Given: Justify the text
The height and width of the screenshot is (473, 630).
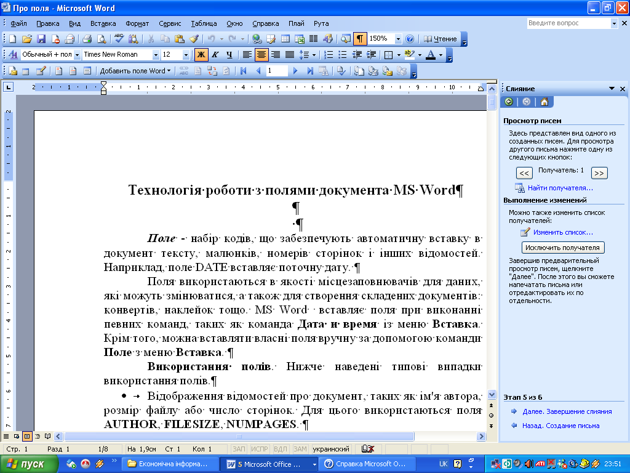Looking at the screenshot, I should tap(289, 54).
